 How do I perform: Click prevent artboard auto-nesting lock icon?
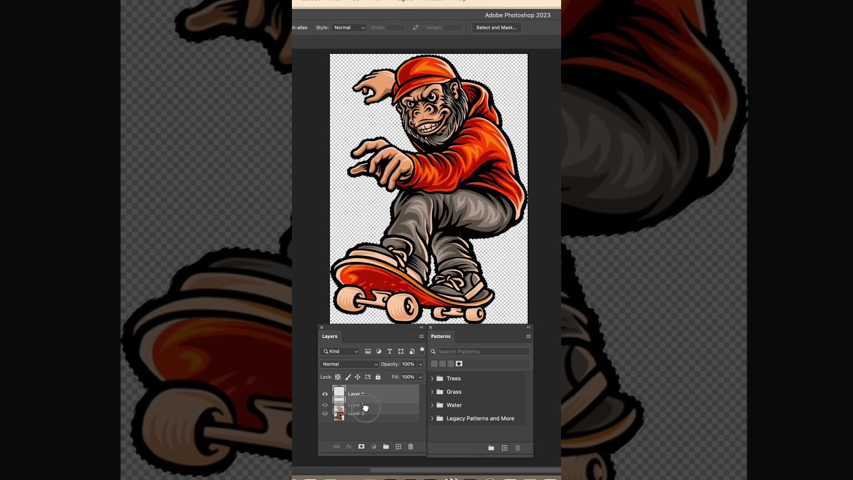click(367, 377)
